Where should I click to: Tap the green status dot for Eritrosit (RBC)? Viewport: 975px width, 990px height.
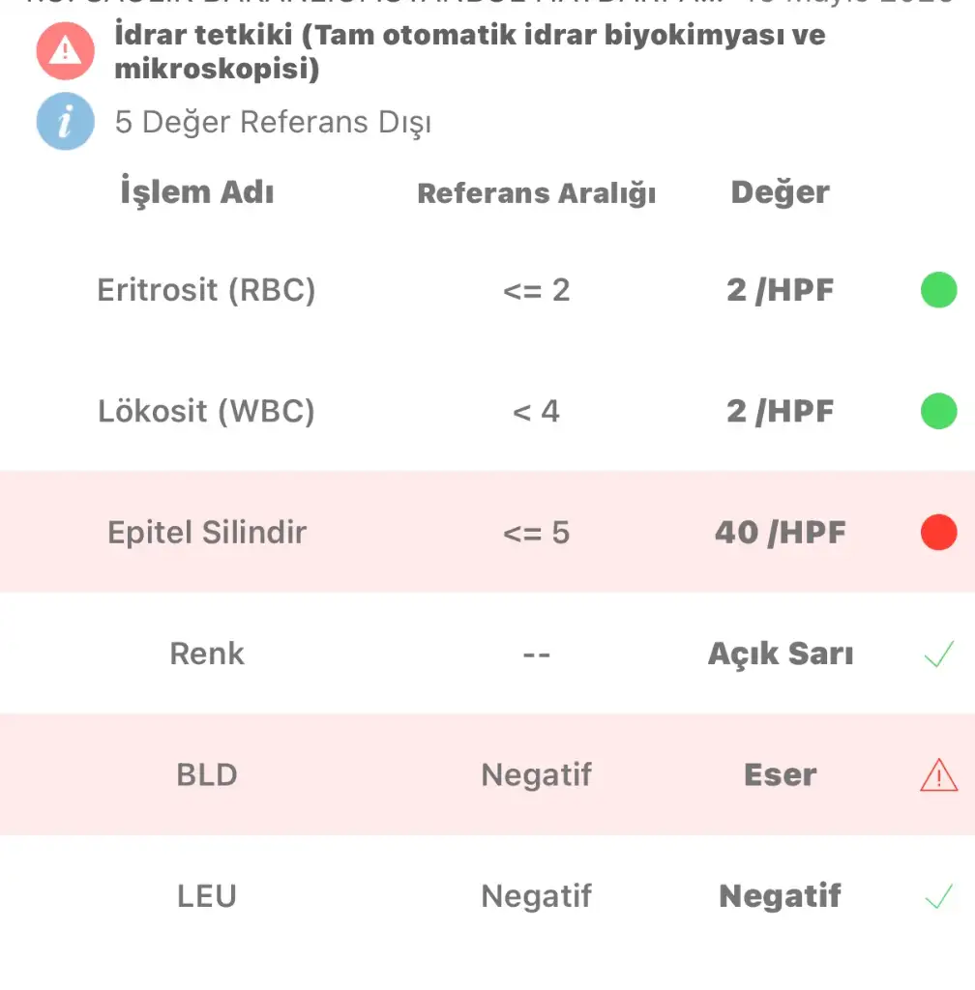[x=938, y=290]
